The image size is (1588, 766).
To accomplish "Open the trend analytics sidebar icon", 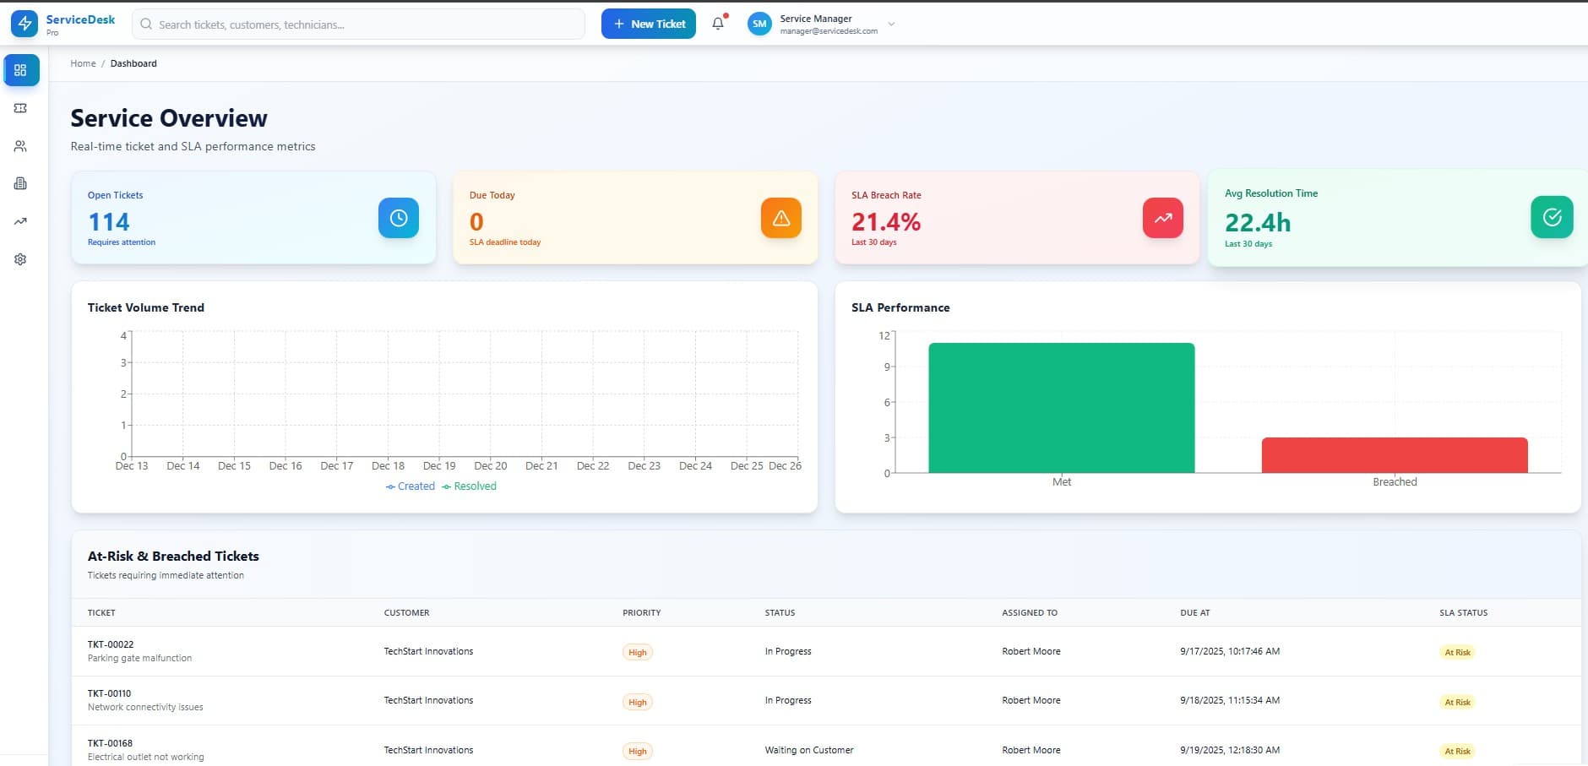I will click(21, 221).
